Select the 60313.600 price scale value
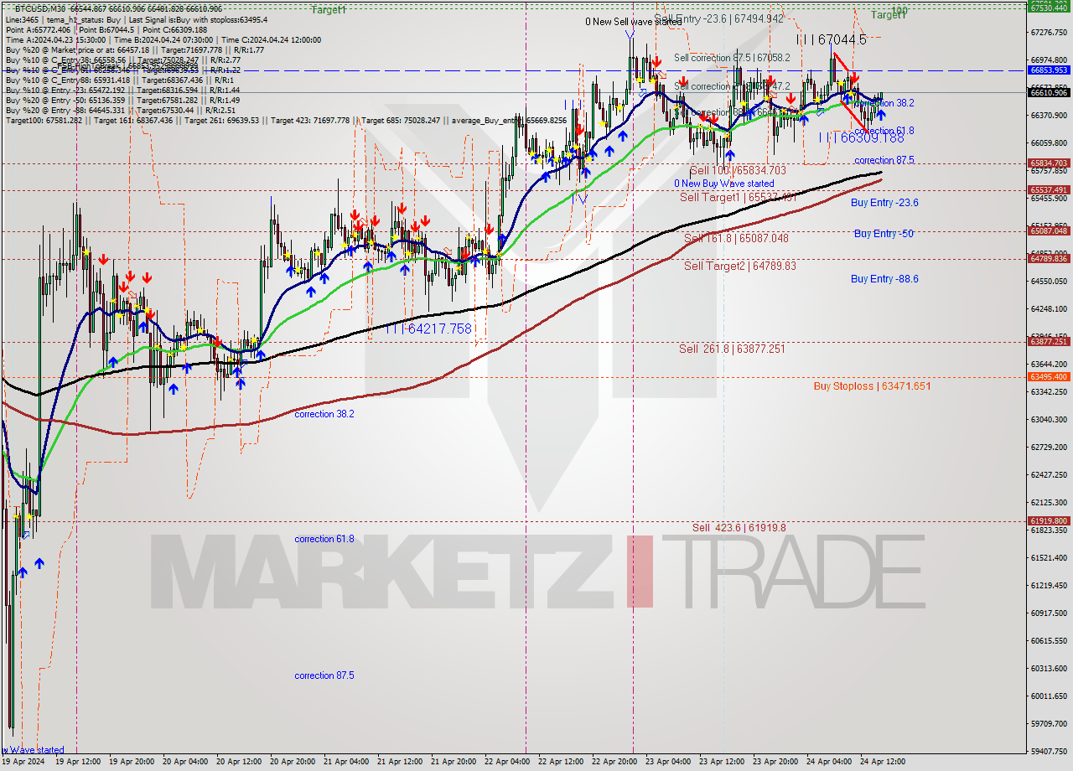The width and height of the screenshot is (1073, 771). pyautogui.click(x=1049, y=668)
